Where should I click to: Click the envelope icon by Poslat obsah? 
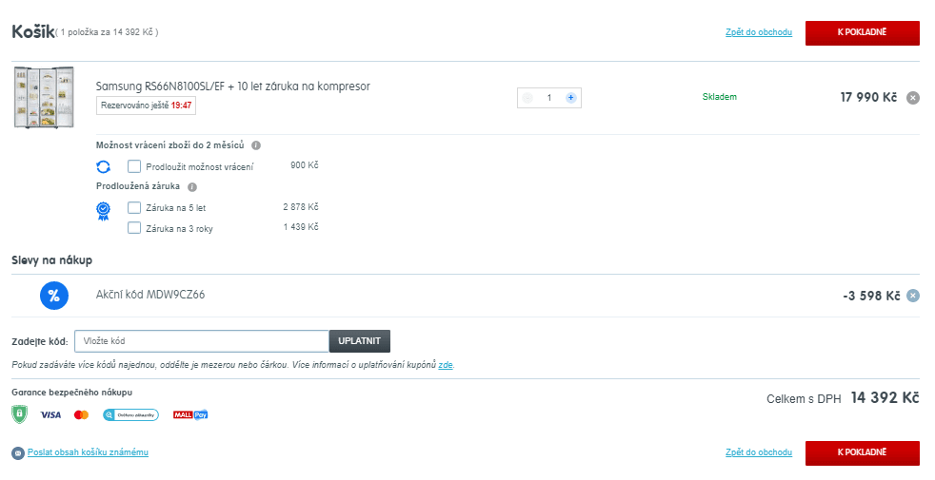[18, 453]
